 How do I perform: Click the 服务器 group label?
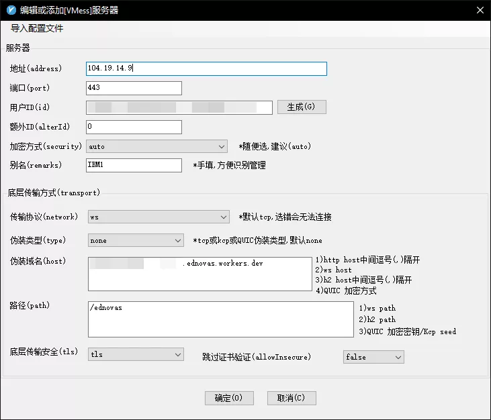(18, 48)
